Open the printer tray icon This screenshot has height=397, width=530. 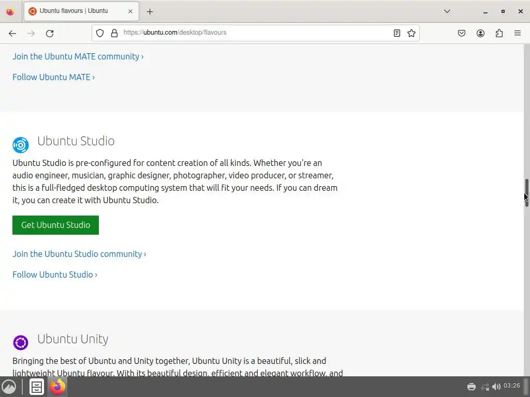coord(472,387)
